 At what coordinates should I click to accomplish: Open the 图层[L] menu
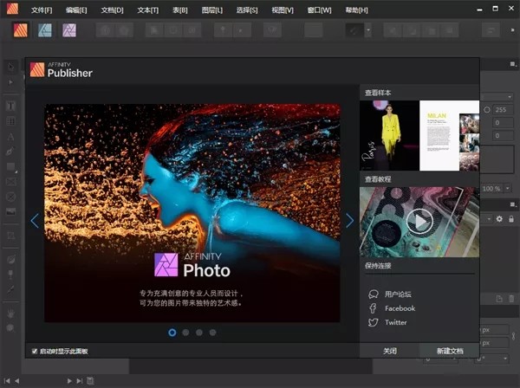click(x=211, y=10)
